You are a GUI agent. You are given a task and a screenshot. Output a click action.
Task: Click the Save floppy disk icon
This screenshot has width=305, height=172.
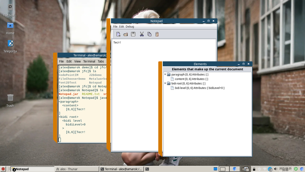click(133, 34)
